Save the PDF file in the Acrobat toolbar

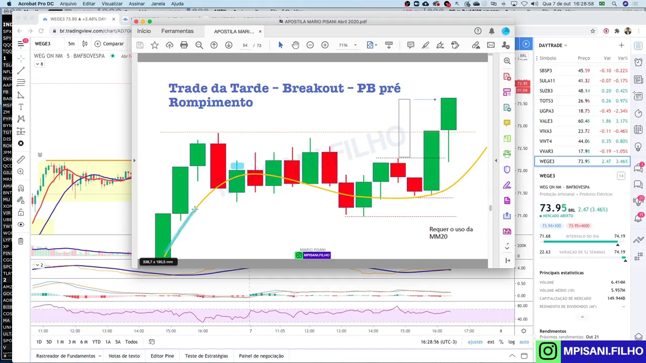click(140, 45)
